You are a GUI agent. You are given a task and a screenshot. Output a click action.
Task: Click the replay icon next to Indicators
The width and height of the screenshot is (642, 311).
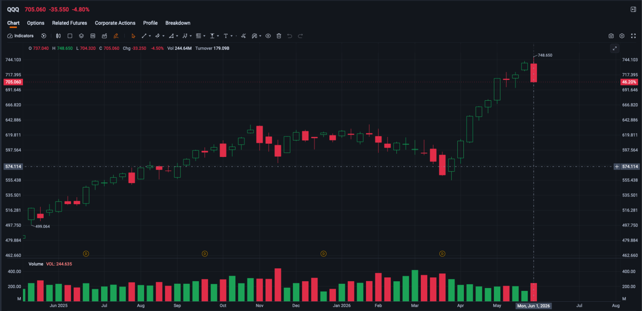pos(44,36)
